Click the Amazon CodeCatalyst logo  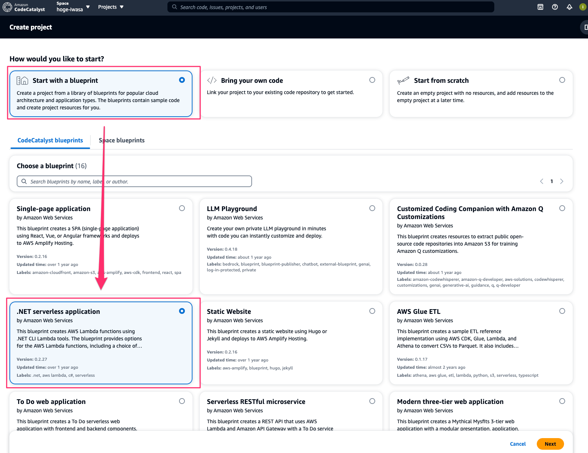[x=24, y=7]
